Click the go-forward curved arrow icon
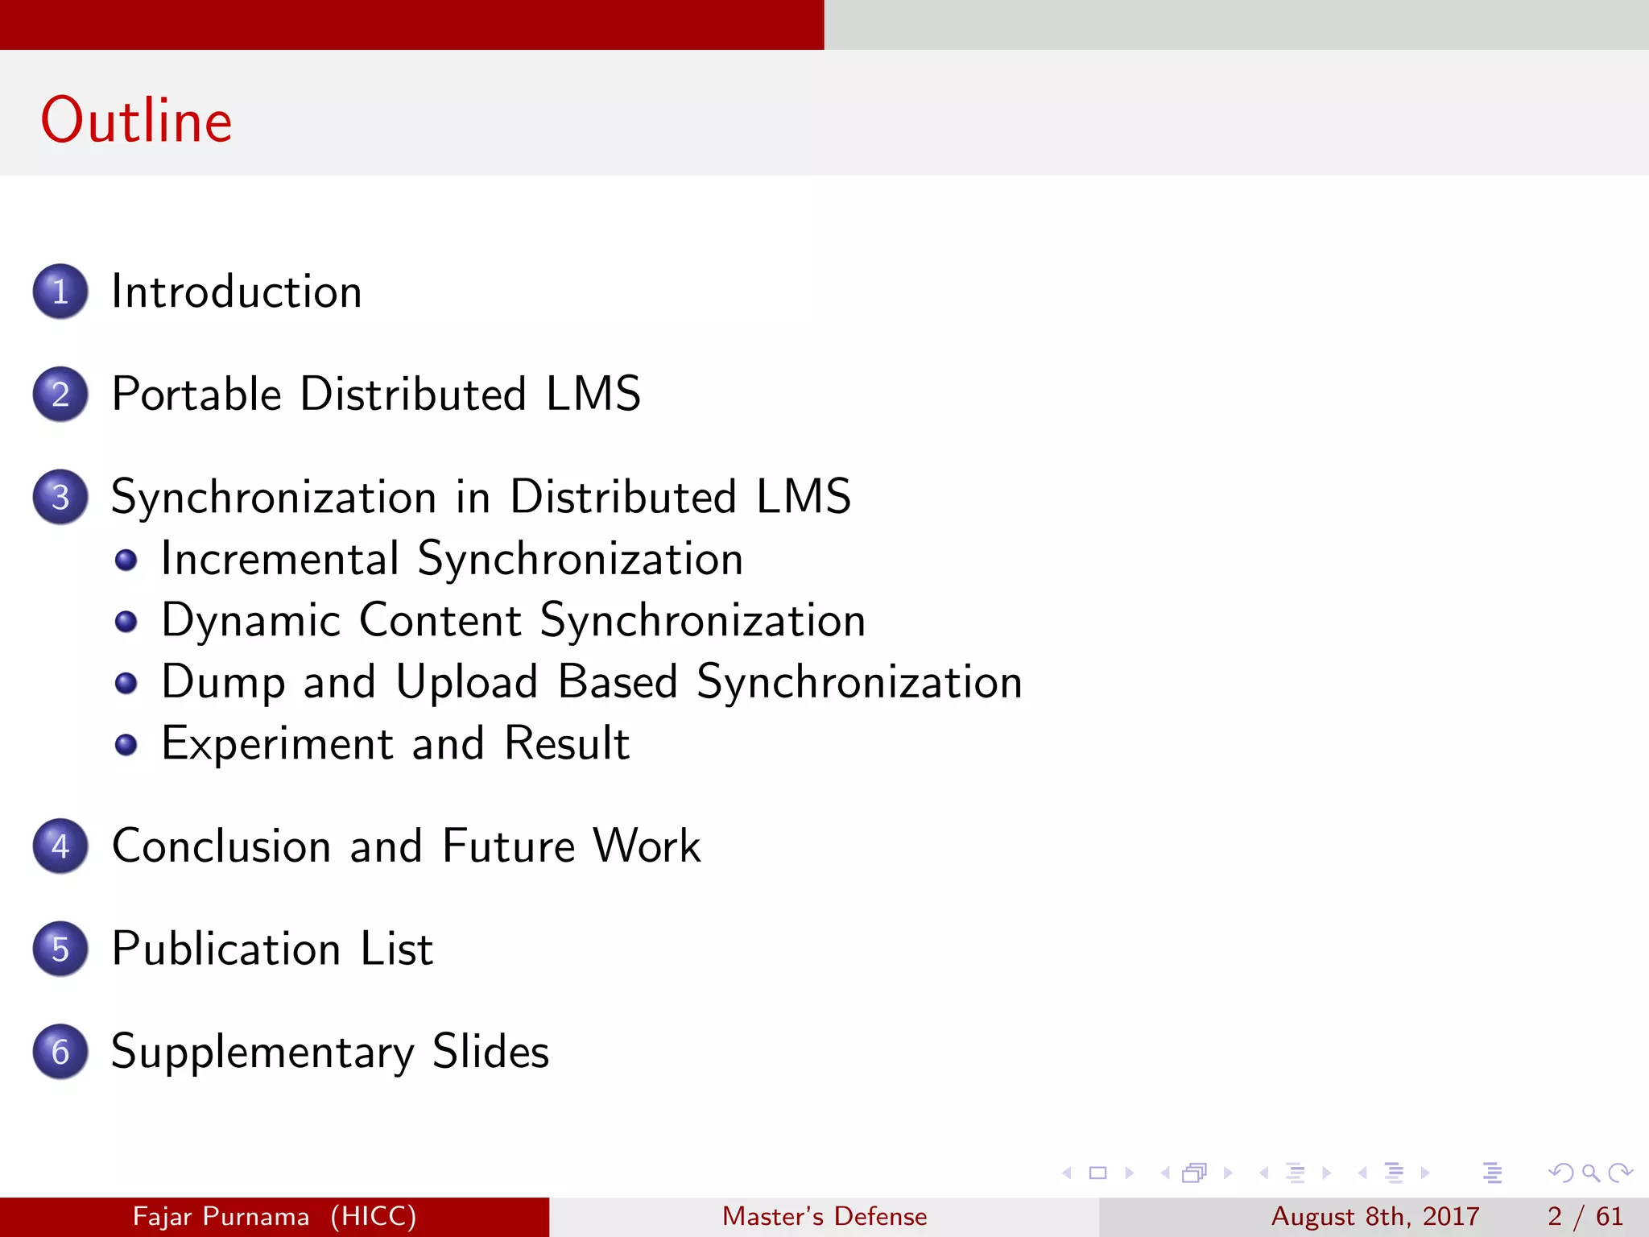This screenshot has width=1649, height=1237. coord(1620,1173)
